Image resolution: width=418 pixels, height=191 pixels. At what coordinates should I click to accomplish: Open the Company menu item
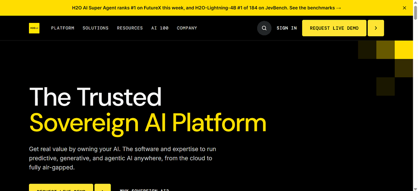click(x=187, y=28)
